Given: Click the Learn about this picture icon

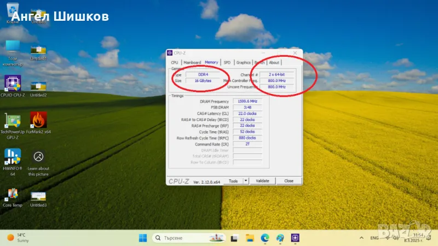Looking at the screenshot, I should click(38, 156).
